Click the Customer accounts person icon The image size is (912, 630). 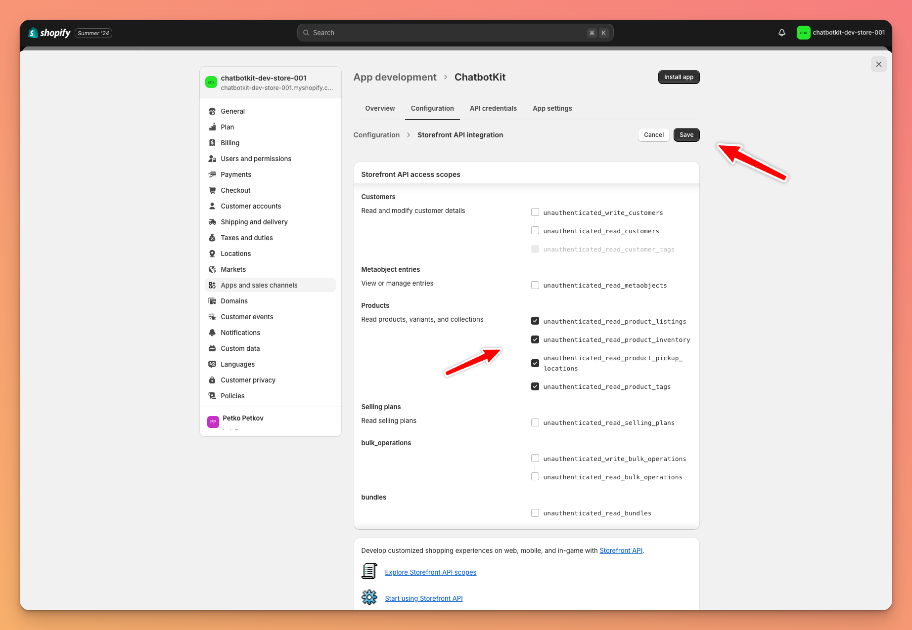click(x=212, y=206)
